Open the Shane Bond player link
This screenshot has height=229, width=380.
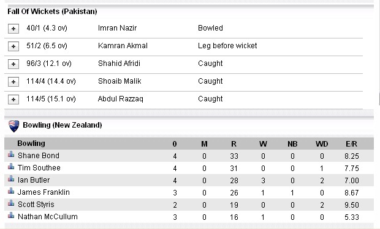pyautogui.click(x=38, y=156)
